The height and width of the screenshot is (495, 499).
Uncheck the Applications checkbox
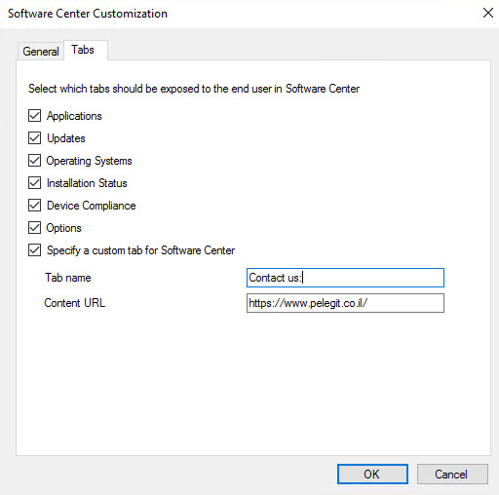34,116
